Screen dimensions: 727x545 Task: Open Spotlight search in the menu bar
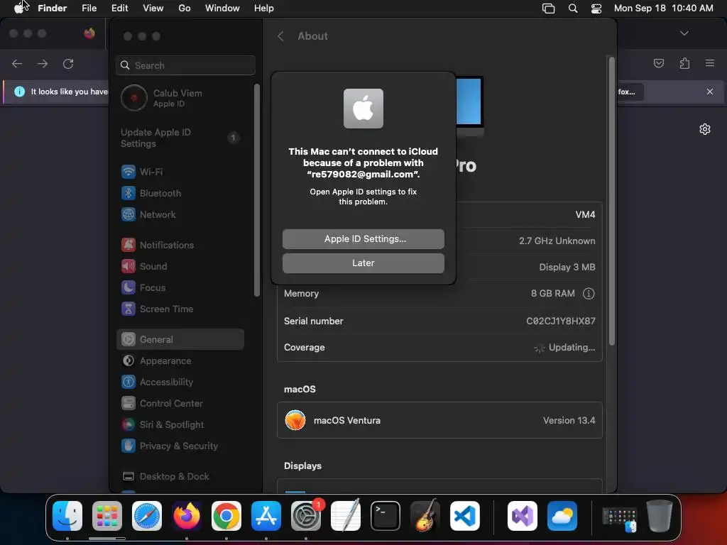point(573,8)
